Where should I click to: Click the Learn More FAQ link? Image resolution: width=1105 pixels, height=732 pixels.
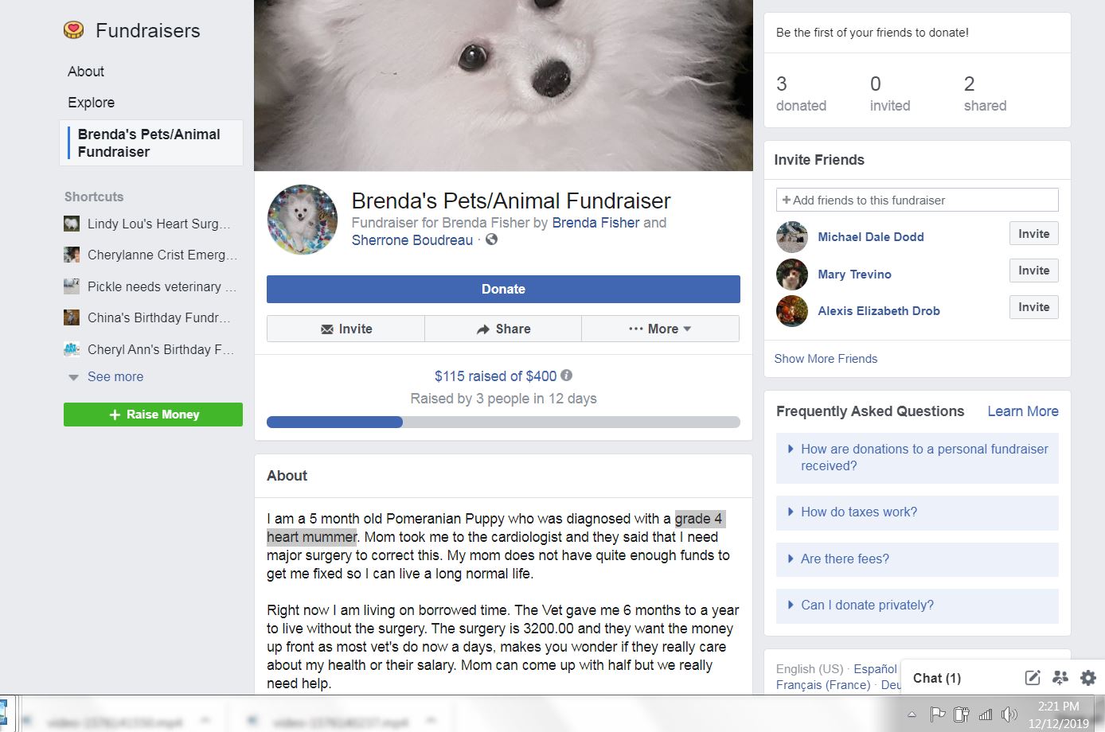[x=1023, y=411]
